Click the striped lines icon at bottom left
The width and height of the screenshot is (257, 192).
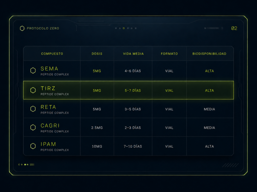32,164
